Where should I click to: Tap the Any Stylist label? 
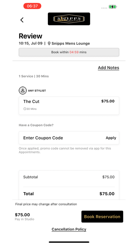[x=37, y=90]
